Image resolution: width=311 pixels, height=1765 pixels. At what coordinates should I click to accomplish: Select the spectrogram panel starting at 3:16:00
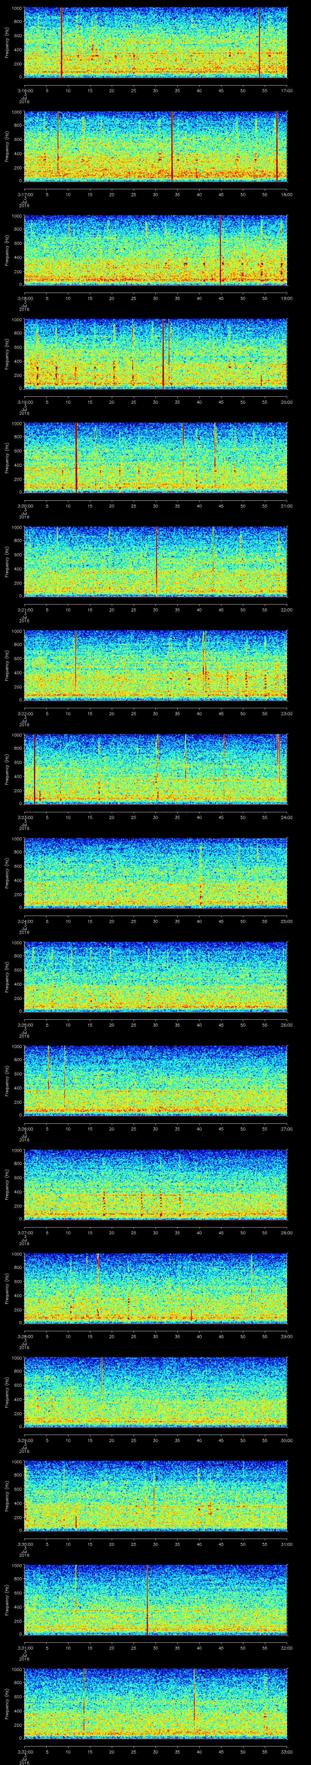155,43
